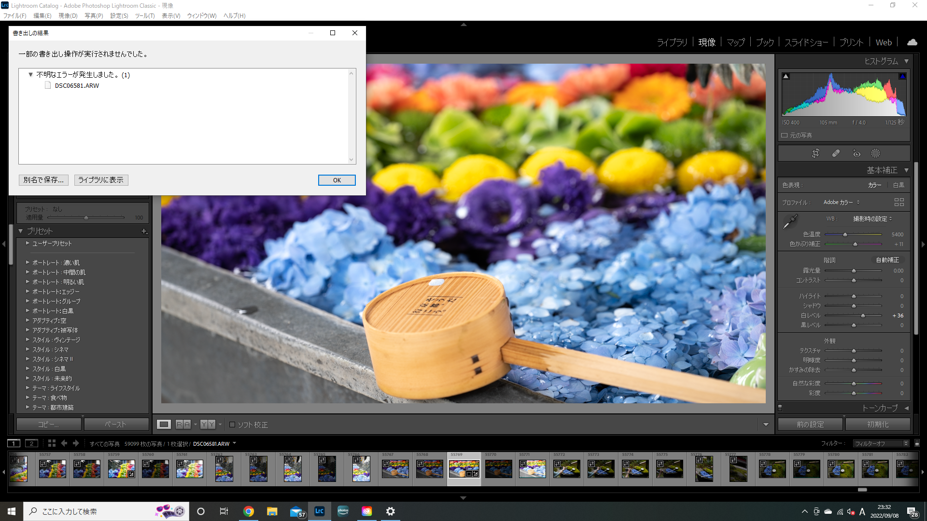Open the Masking tool

coord(875,153)
